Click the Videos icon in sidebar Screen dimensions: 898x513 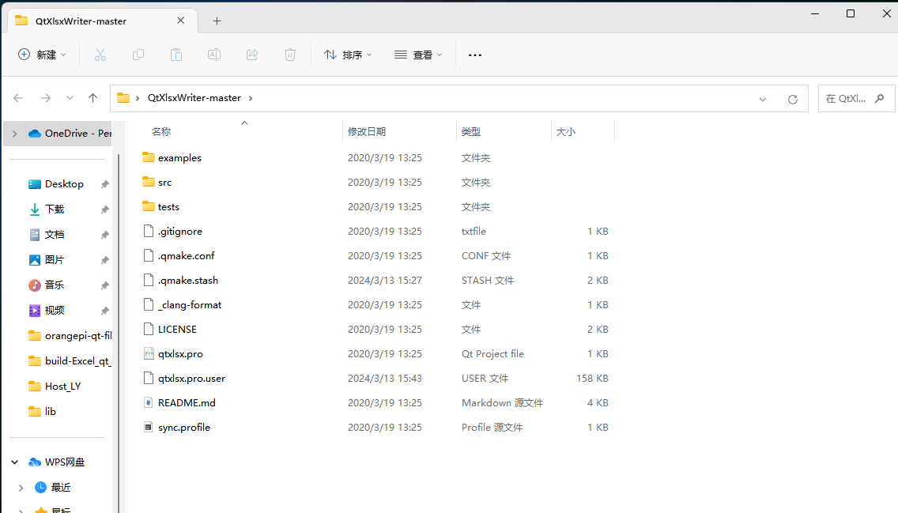34,310
